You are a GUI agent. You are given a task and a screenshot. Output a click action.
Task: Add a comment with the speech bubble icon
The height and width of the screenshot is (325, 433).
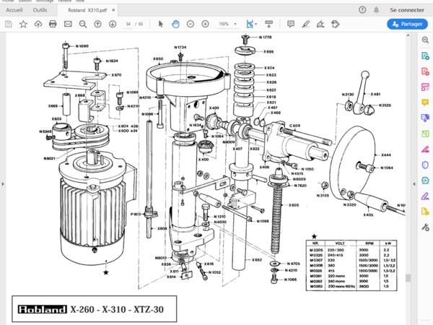tap(291, 24)
